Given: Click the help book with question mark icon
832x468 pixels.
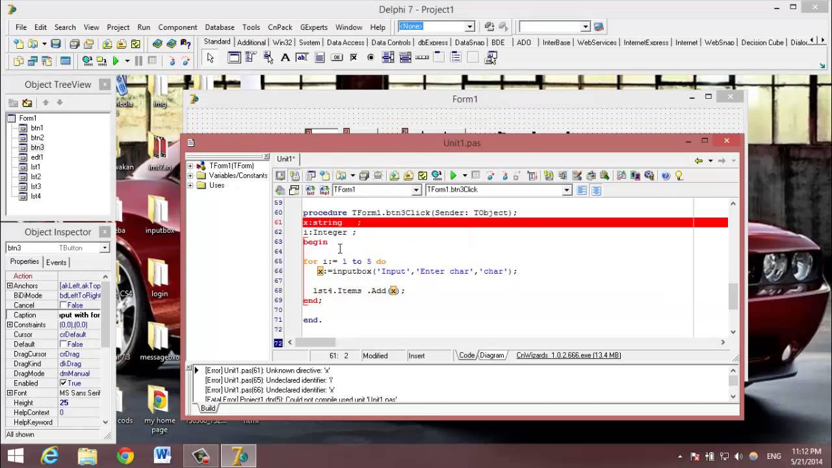Looking at the screenshot, I should [186, 44].
